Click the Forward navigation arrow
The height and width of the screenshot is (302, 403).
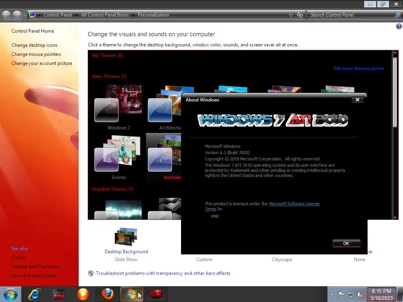[x=17, y=15]
